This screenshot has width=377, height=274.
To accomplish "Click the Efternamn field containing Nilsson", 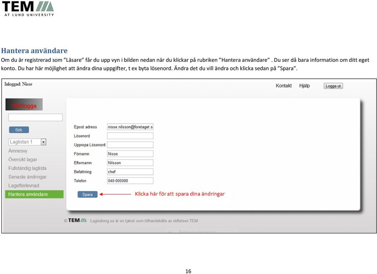I will click(x=130, y=163).
